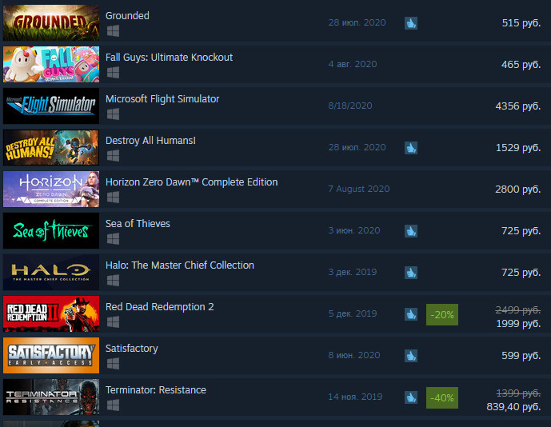Click Sea of Thieves positive review icon
Viewport: 551px width, 427px height.
click(x=411, y=231)
